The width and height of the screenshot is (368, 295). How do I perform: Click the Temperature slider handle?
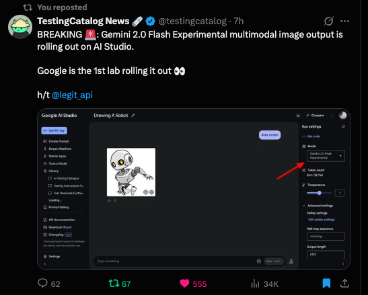click(319, 193)
